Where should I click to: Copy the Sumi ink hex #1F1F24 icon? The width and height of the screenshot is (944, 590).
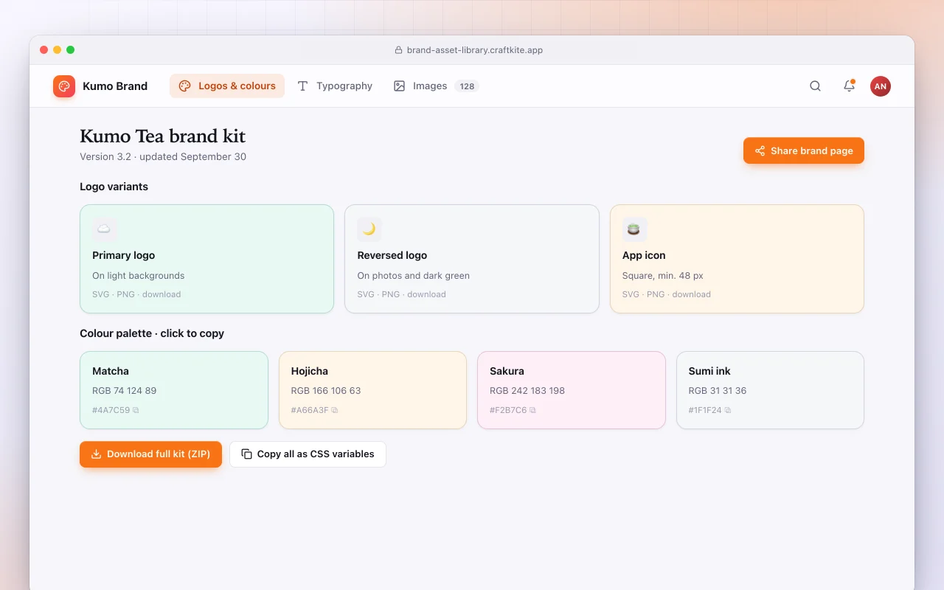point(728,410)
